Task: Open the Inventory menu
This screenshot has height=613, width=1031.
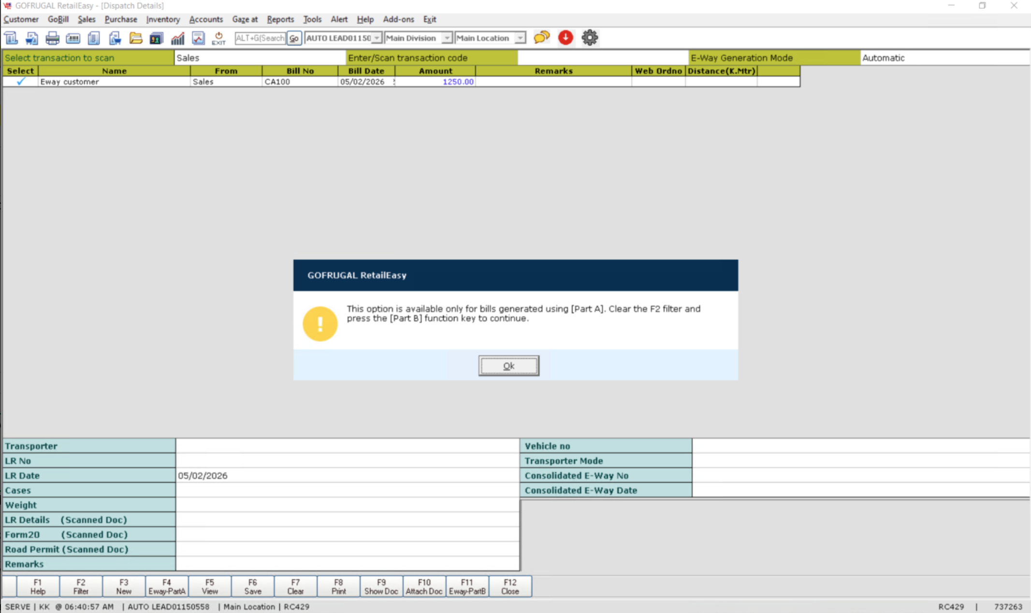Action: click(163, 19)
